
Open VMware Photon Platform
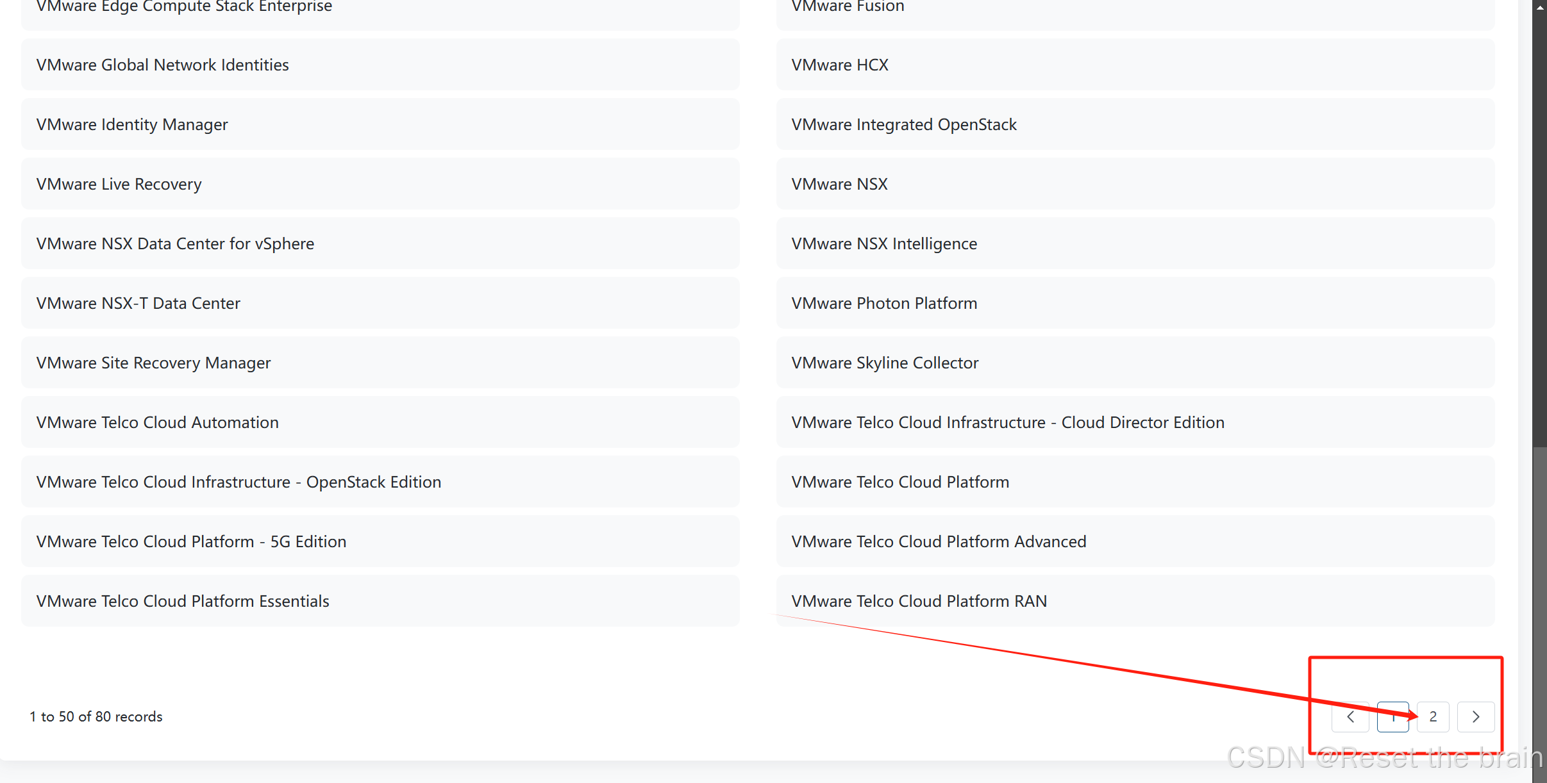(x=884, y=303)
